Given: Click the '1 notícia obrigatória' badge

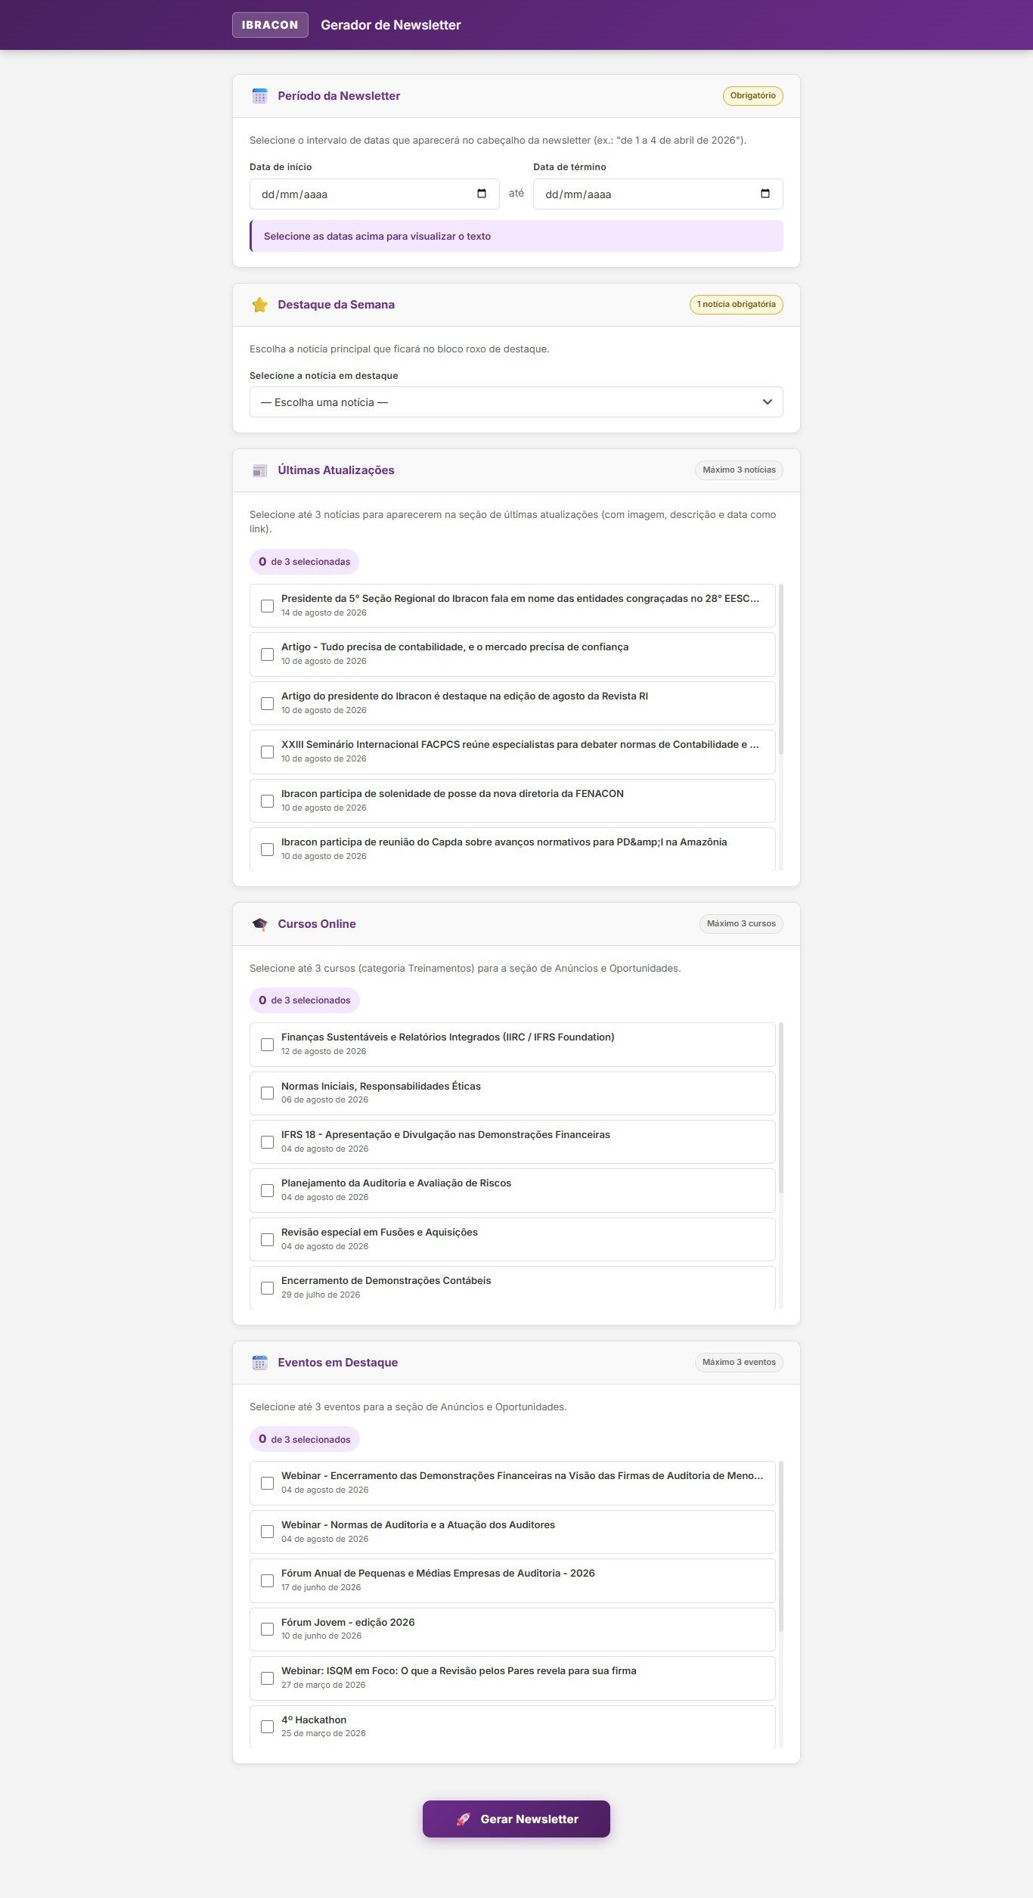Looking at the screenshot, I should (736, 305).
